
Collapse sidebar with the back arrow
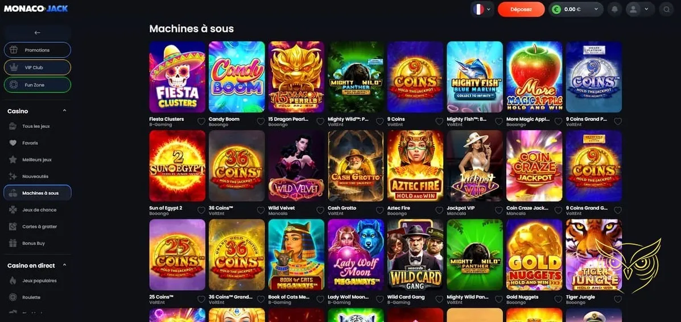coord(38,32)
